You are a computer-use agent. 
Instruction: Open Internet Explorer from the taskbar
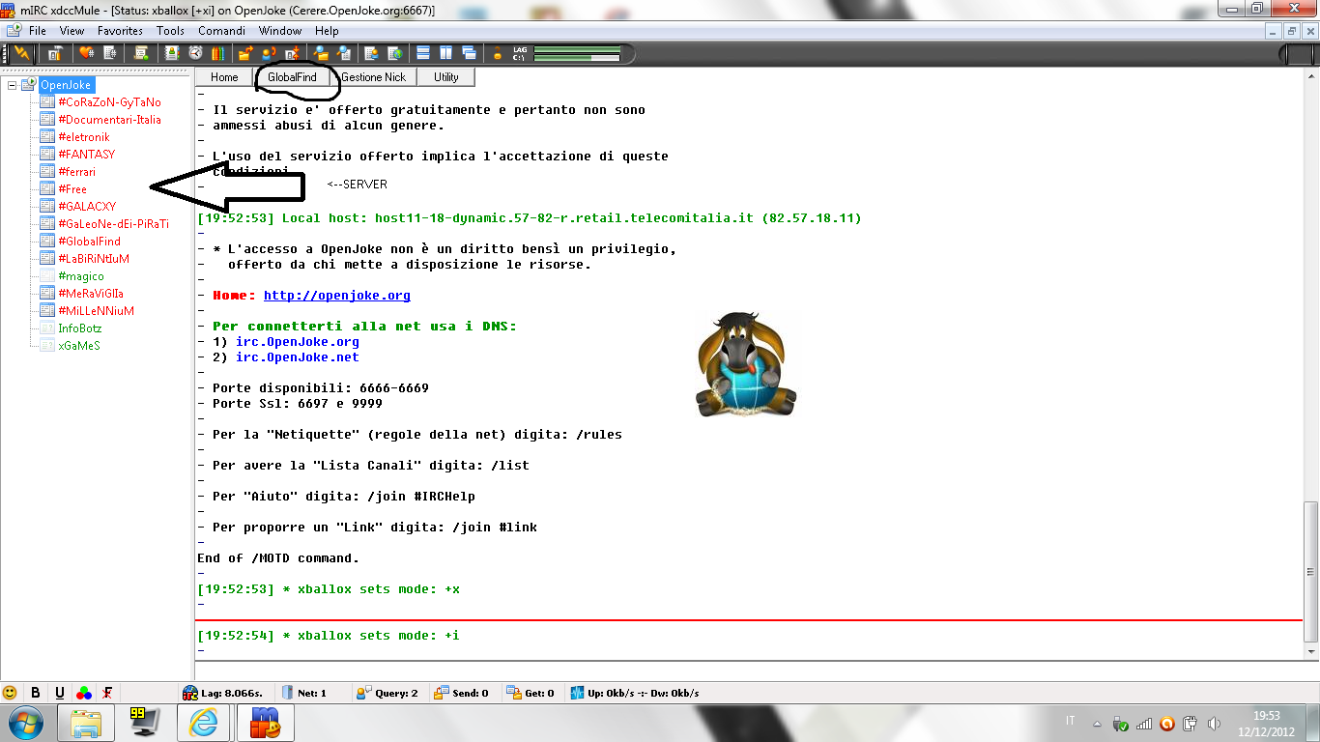[x=203, y=723]
